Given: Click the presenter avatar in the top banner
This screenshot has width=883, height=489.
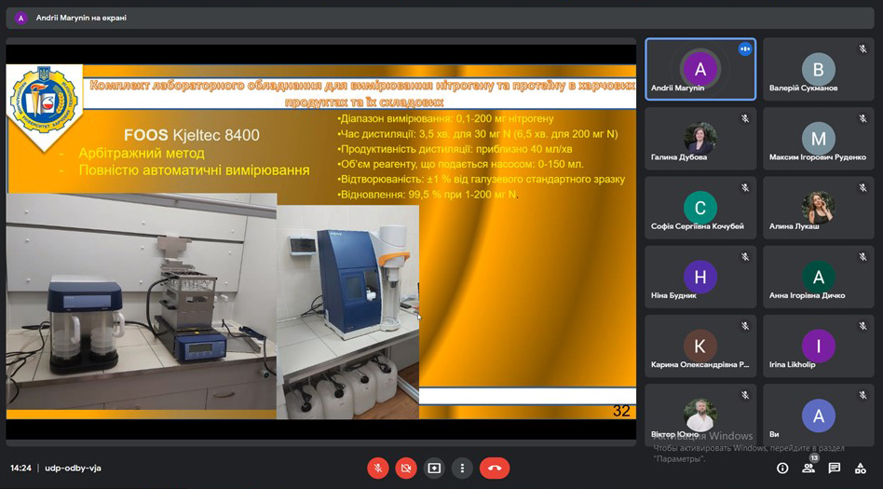Looking at the screenshot, I should (x=21, y=18).
